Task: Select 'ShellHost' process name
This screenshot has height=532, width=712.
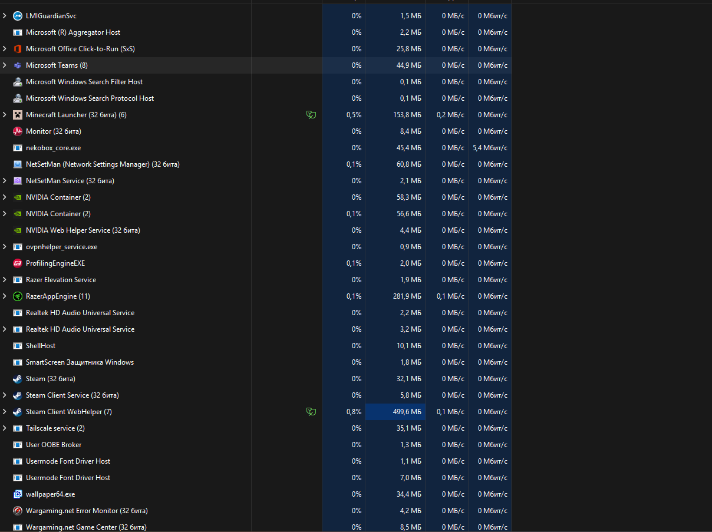Action: click(41, 346)
